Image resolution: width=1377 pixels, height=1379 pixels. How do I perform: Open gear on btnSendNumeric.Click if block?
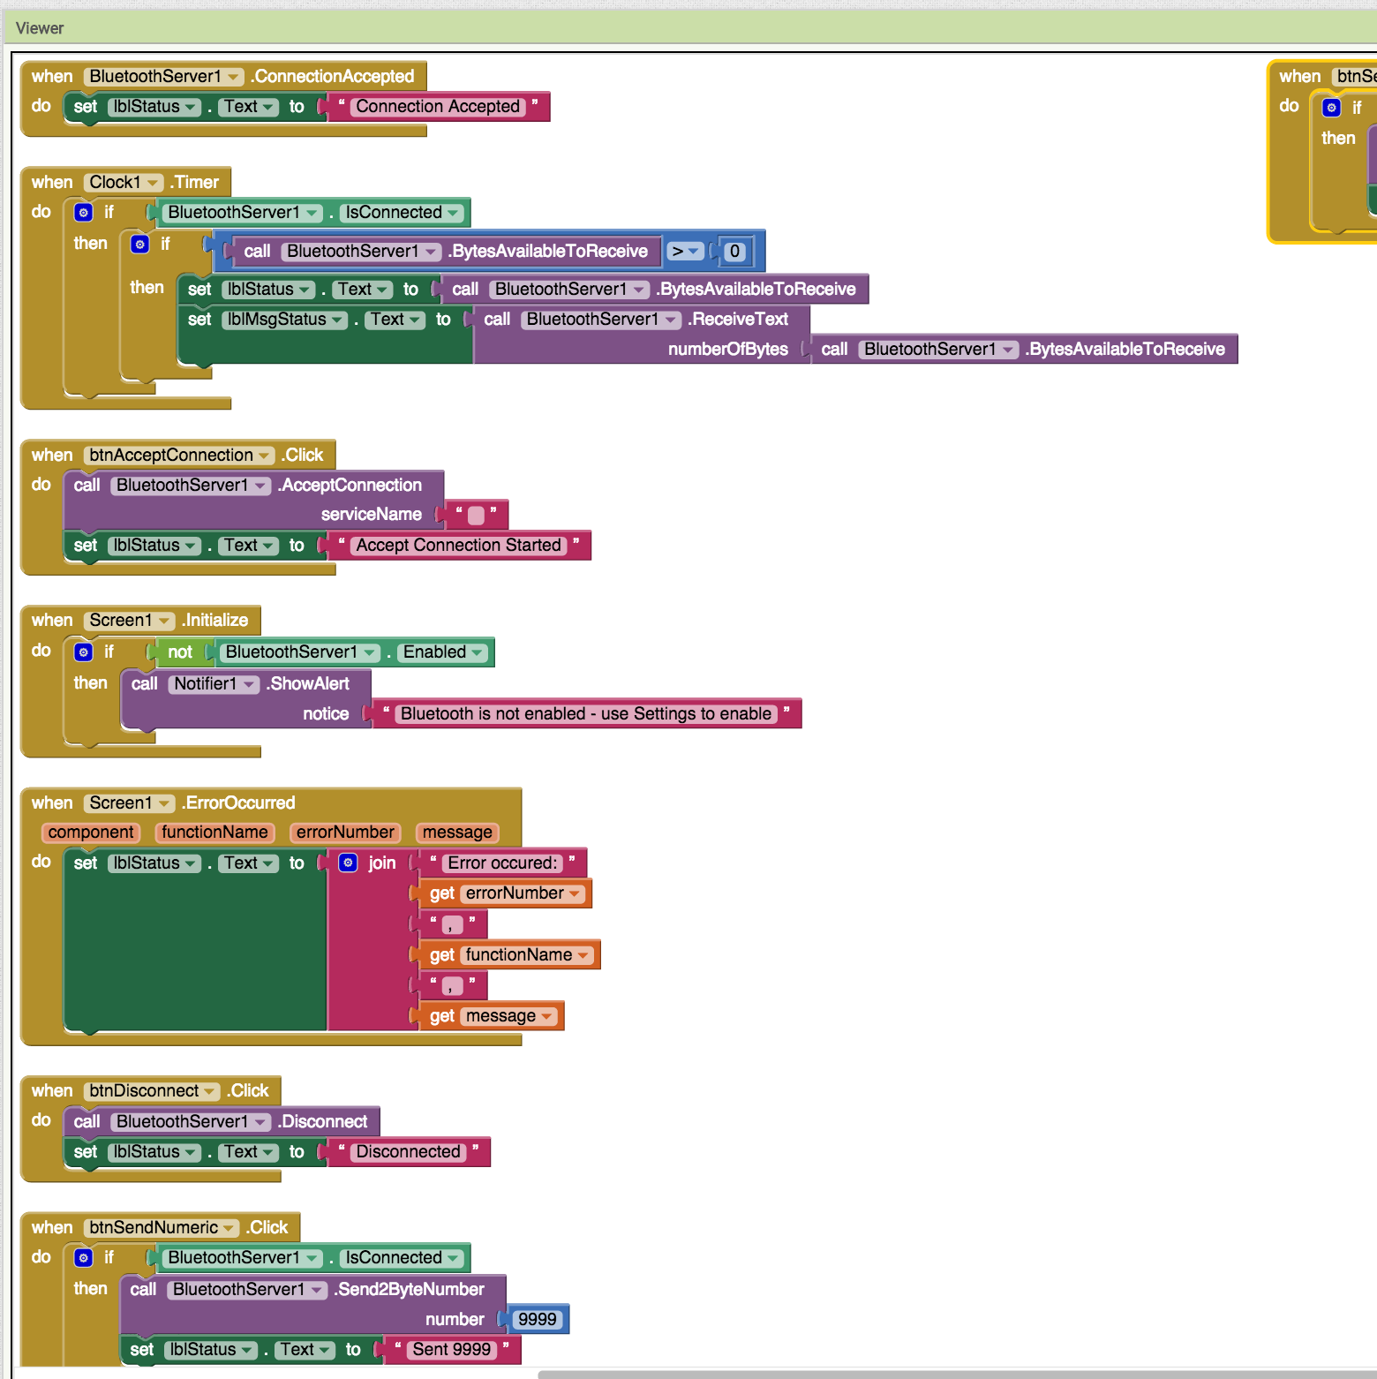tap(84, 1257)
